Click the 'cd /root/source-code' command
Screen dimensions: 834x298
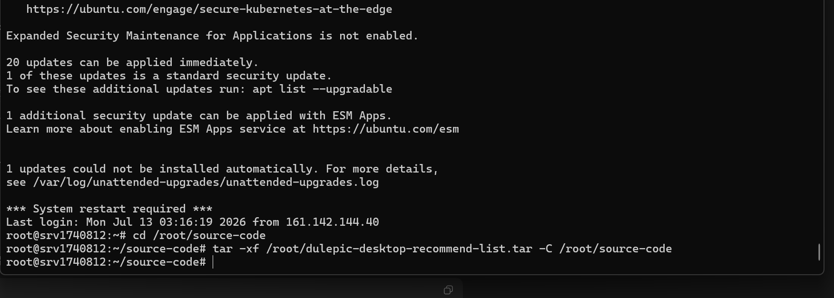[199, 235]
